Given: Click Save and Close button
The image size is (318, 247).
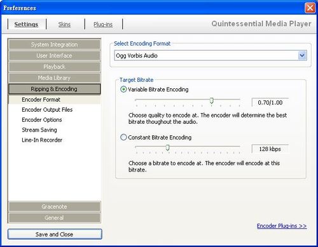Looking at the screenshot, I should coord(55,234).
